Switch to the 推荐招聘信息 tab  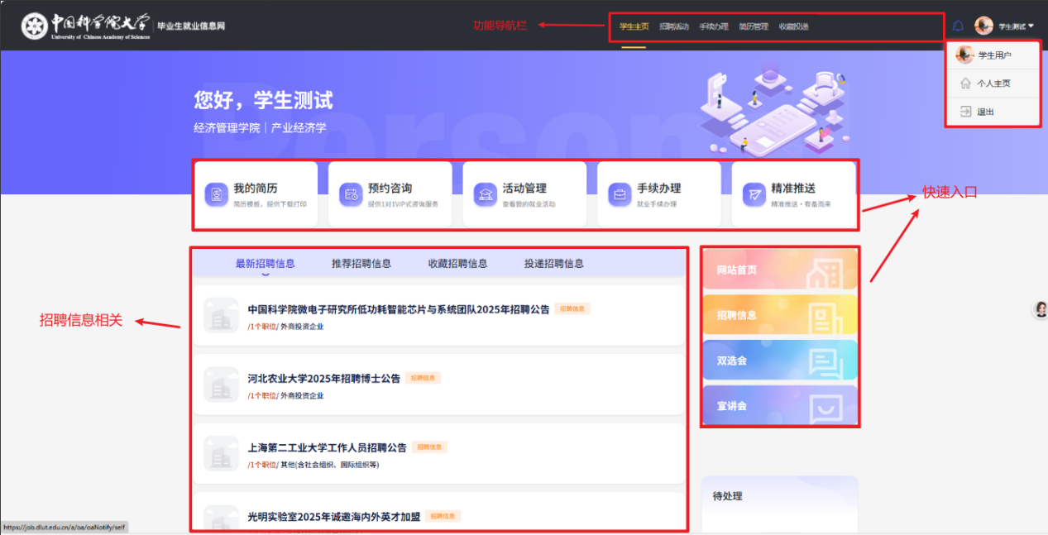(x=361, y=264)
